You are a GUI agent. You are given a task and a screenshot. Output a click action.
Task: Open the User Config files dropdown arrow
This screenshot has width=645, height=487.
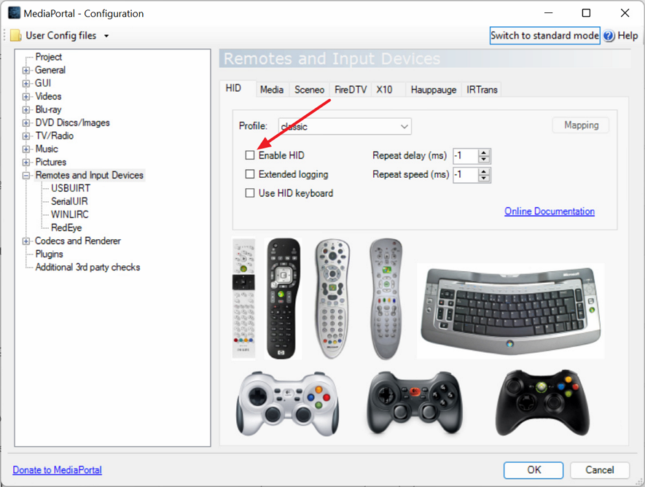point(106,36)
